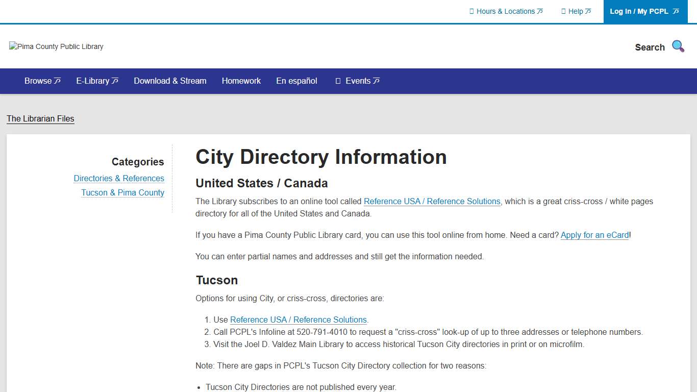Click the Pima County Public Library logo

tap(56, 46)
